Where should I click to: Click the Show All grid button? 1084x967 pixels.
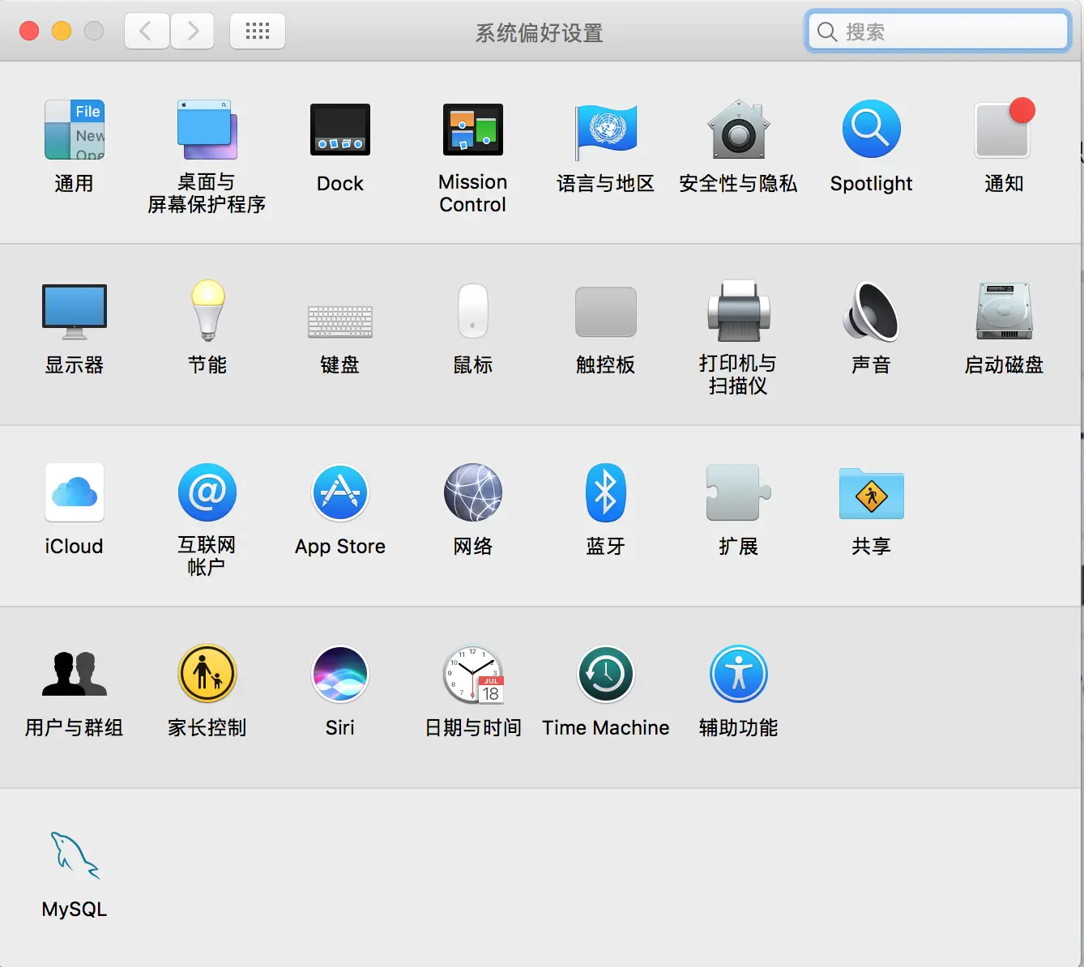pyautogui.click(x=258, y=32)
